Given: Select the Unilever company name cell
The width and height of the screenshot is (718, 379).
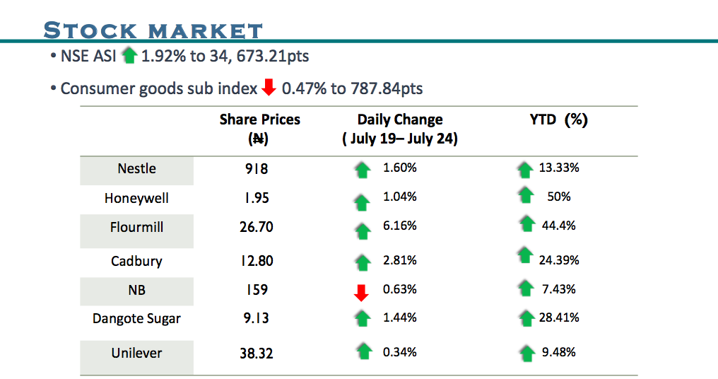Looking at the screenshot, I should click(x=136, y=352).
